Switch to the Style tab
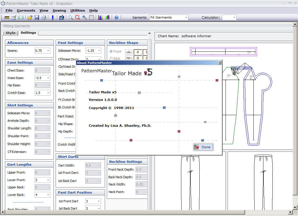The image size is (298, 216). 10,33
